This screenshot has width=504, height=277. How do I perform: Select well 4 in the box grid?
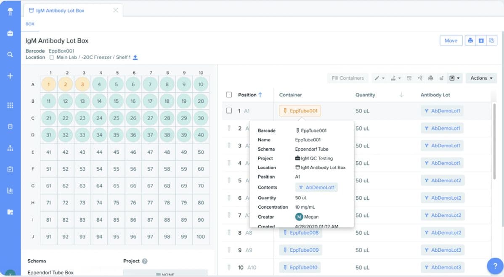pyautogui.click(x=99, y=84)
